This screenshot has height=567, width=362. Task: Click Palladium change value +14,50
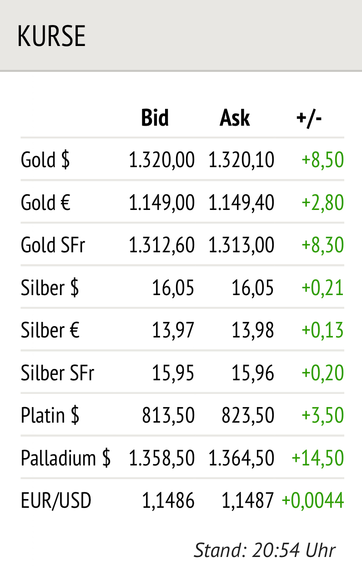(x=317, y=458)
